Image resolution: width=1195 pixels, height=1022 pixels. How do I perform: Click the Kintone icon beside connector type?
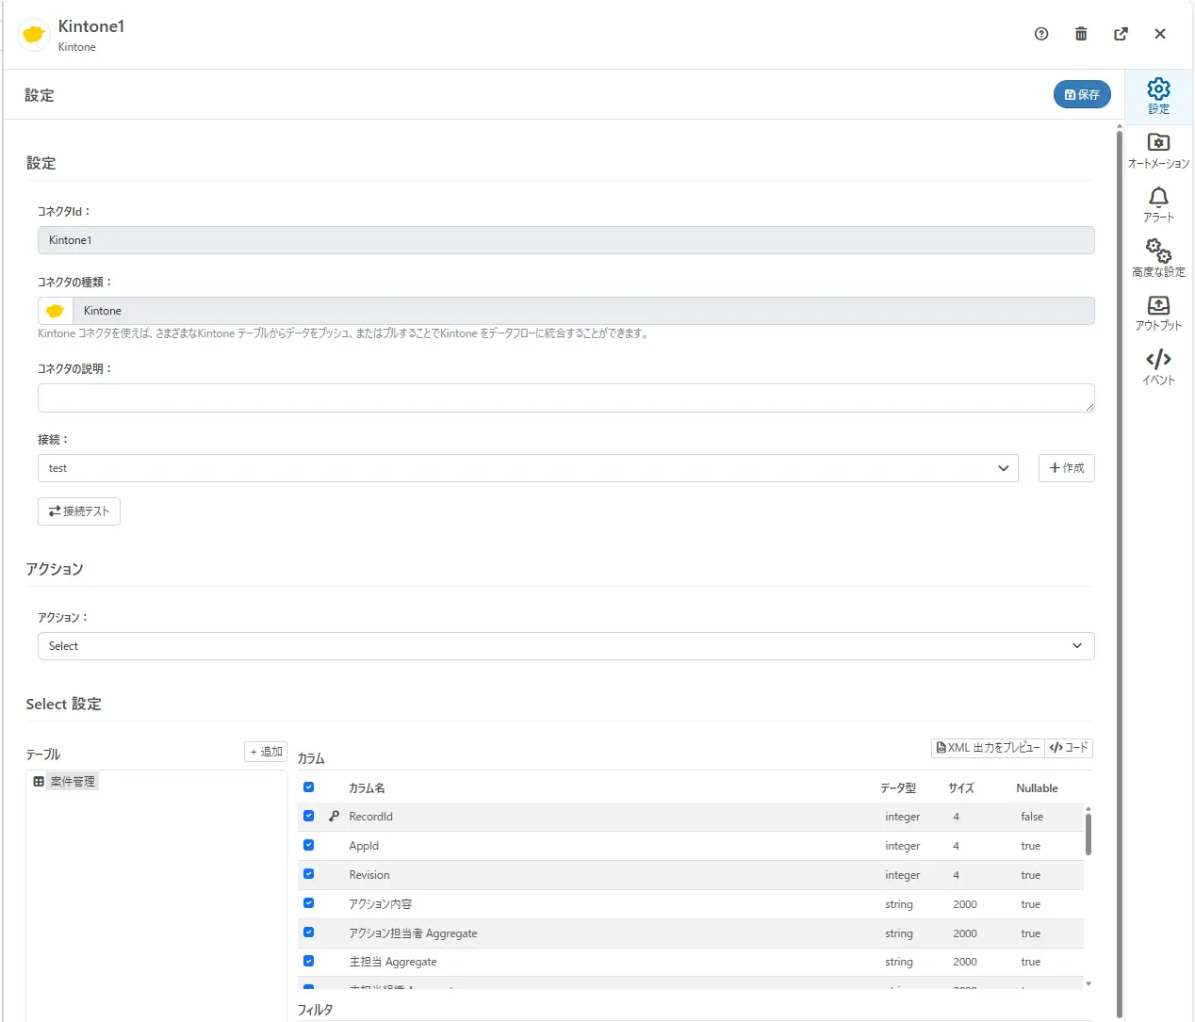(x=55, y=311)
